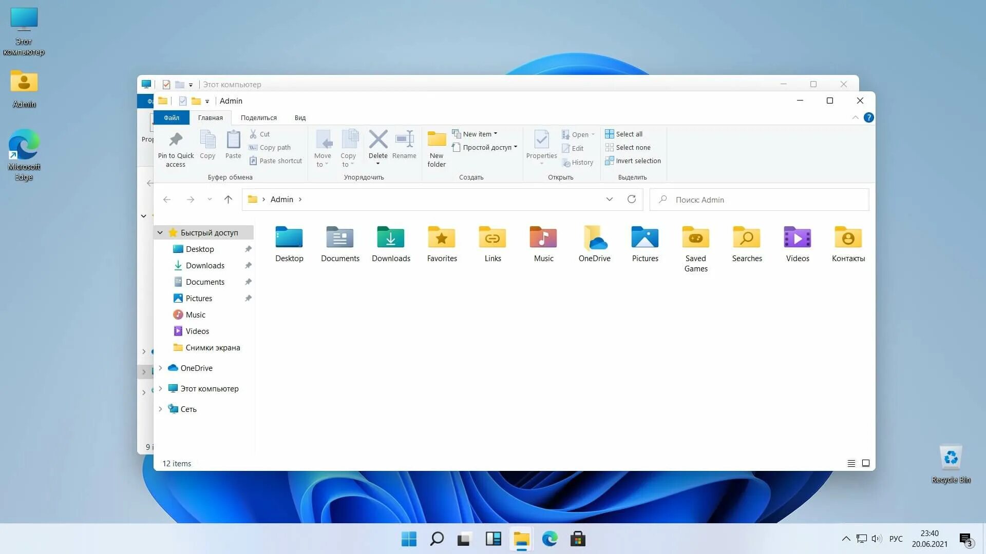The height and width of the screenshot is (554, 986).
Task: Go up one folder level arrow
Action: tap(228, 200)
